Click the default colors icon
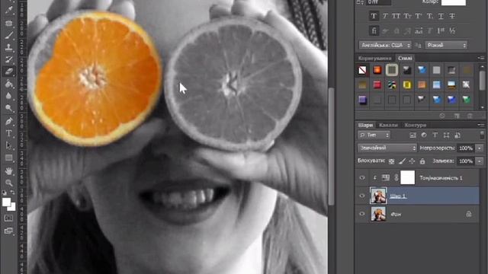The width and height of the screenshot is (488, 274). tap(5, 193)
